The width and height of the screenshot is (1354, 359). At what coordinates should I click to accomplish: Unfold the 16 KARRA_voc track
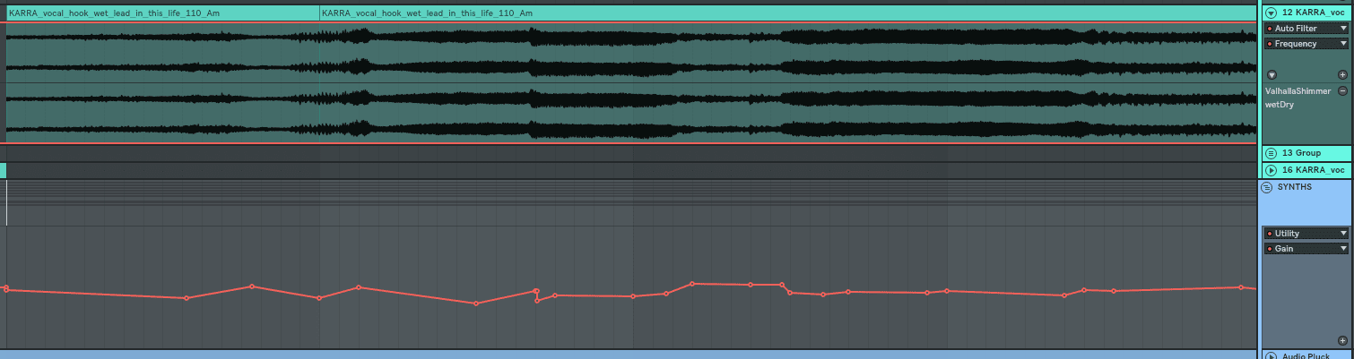pyautogui.click(x=1271, y=170)
